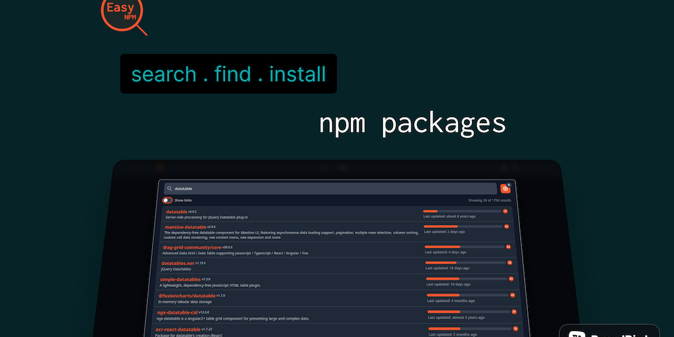
Task: Focus the search field containing 'datatable'
Action: [x=330, y=189]
